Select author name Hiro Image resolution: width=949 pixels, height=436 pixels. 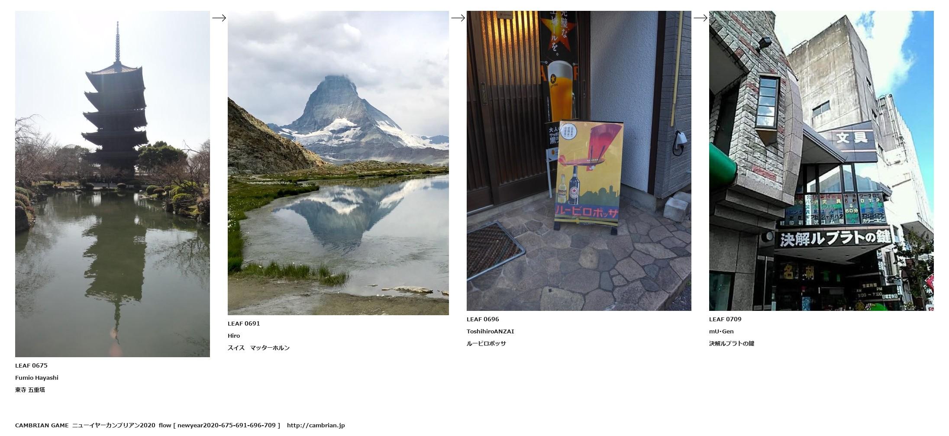[x=234, y=336]
